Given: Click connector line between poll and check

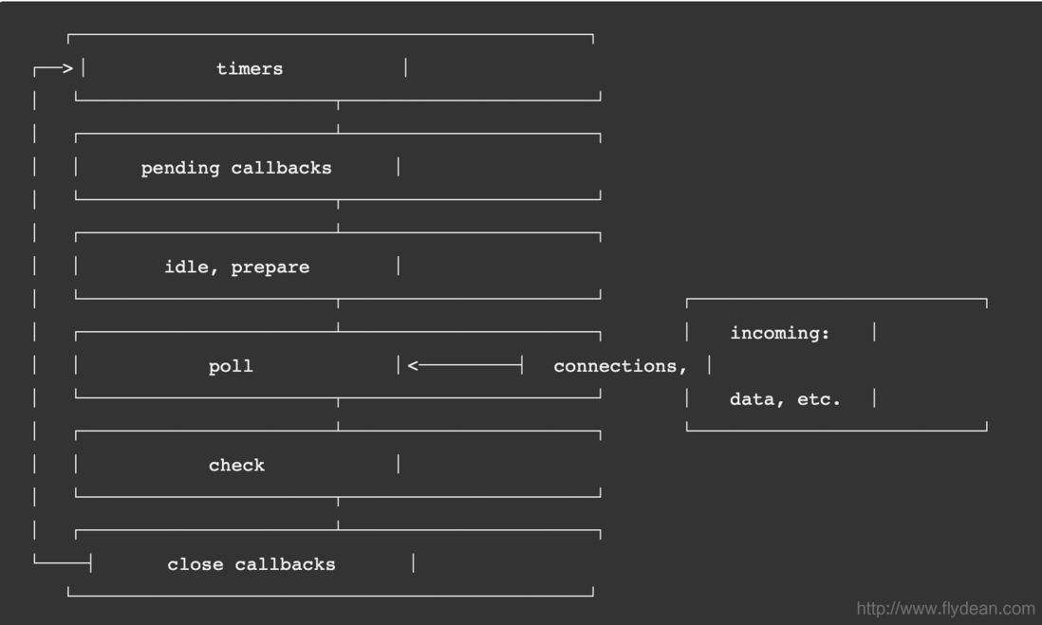Looking at the screenshot, I should click(338, 414).
